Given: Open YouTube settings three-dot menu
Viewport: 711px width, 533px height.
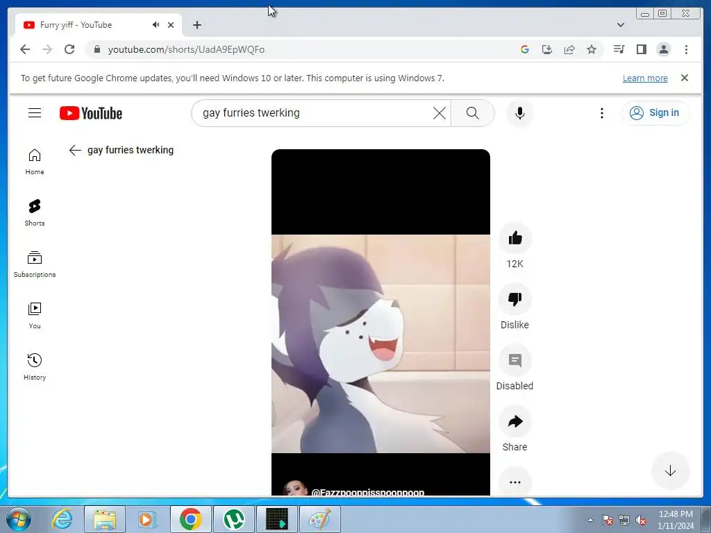Looking at the screenshot, I should click(602, 113).
